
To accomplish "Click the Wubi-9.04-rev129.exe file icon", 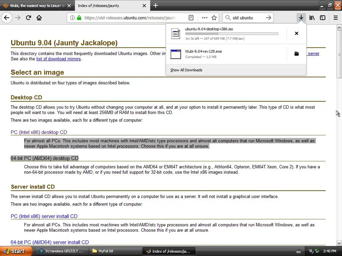I will (x=176, y=54).
